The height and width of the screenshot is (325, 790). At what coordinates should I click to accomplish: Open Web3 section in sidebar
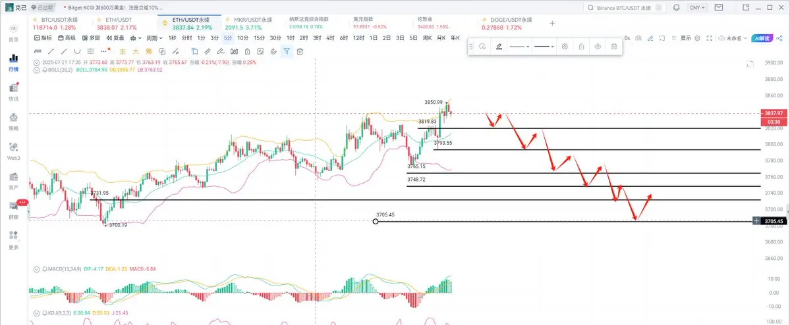(x=14, y=151)
